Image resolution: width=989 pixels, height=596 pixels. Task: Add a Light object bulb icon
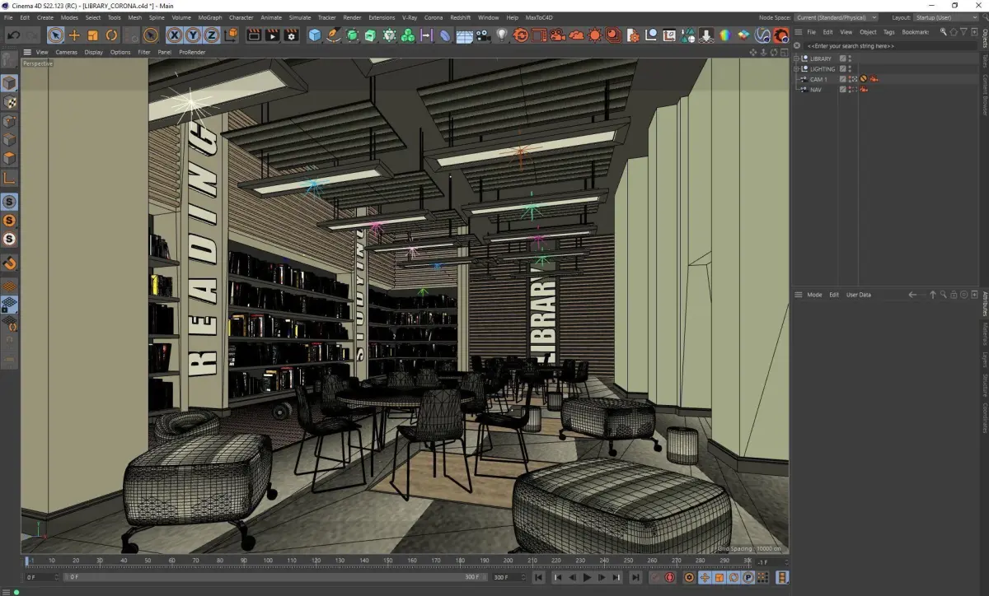pyautogui.click(x=501, y=35)
